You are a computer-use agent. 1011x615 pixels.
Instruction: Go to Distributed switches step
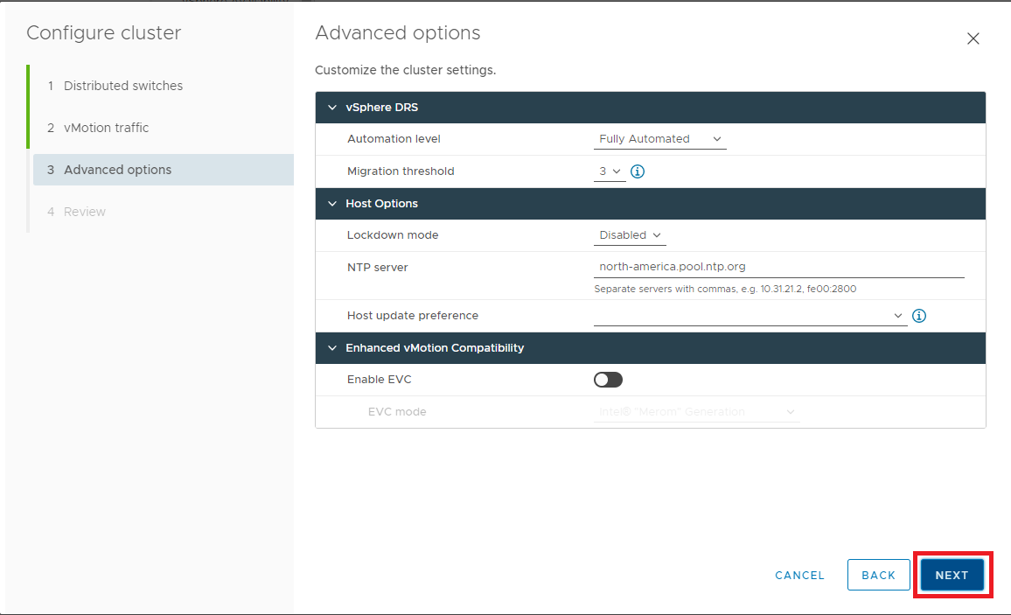pos(123,86)
